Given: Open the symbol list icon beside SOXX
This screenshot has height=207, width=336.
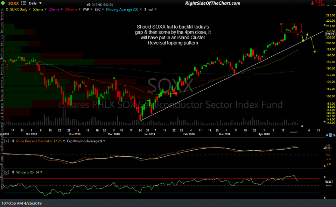Looking at the screenshot, I should pos(23,3).
